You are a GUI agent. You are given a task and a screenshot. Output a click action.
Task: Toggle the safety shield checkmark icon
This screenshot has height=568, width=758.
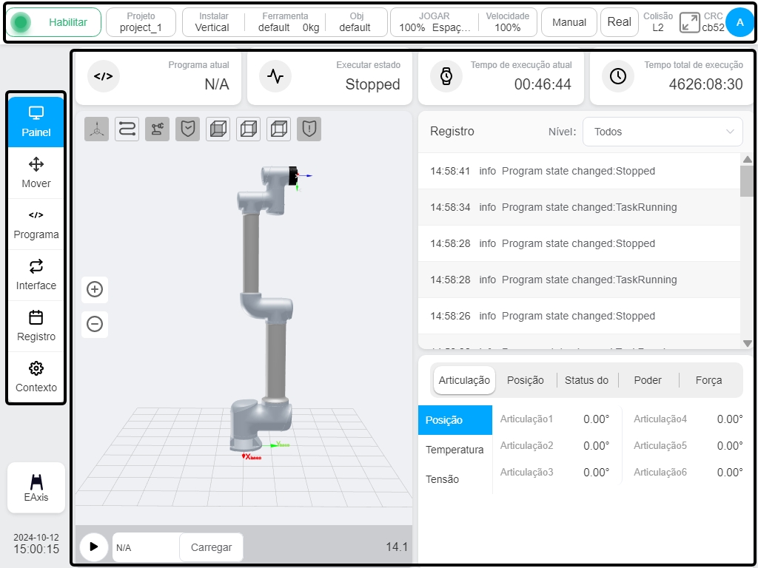[x=187, y=129]
